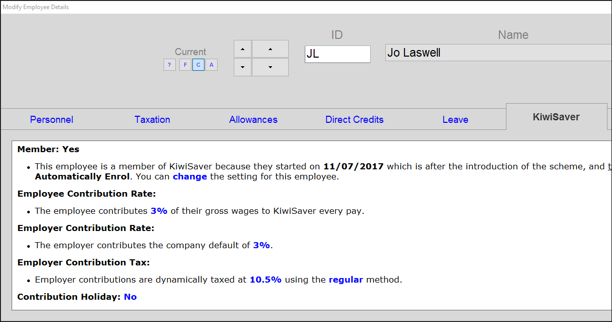612x322 pixels.
Task: Click the 'Employer Contribution Tax:' heading
Action: point(83,263)
